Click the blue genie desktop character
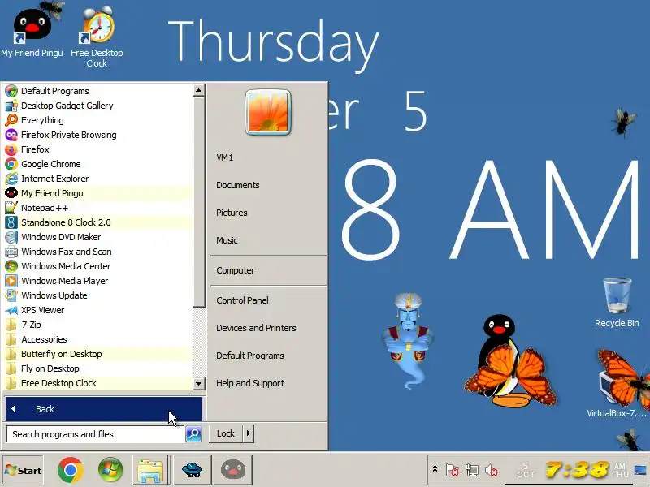Image resolution: width=650 pixels, height=487 pixels. (409, 340)
